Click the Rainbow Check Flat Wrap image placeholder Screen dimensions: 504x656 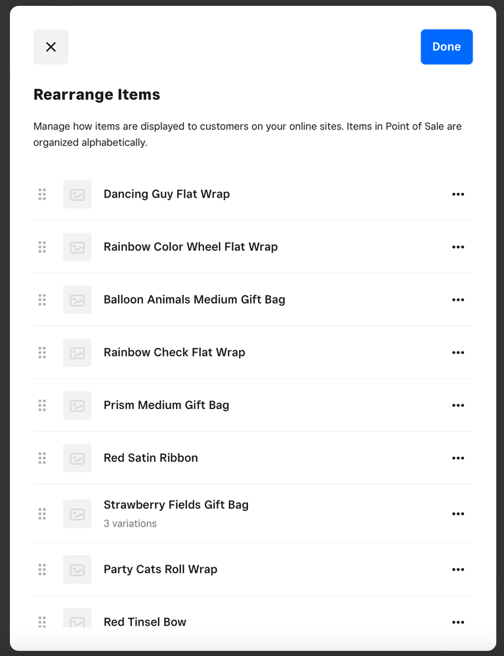pyautogui.click(x=77, y=353)
